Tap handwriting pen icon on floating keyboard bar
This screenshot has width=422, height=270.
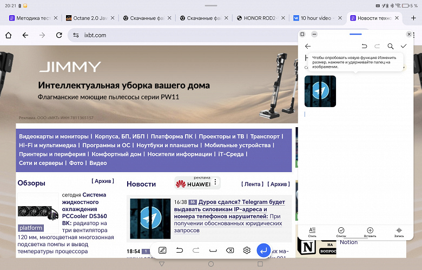tap(162, 251)
